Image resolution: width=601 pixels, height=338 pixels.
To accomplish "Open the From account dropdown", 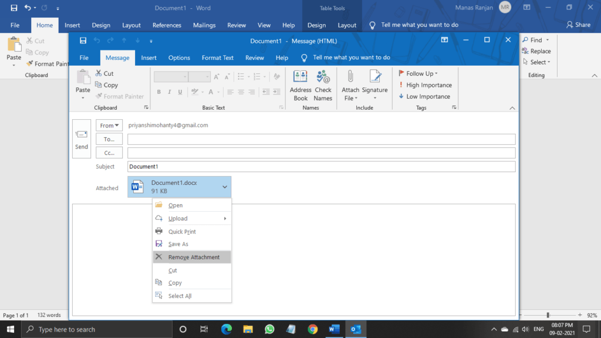I will (109, 126).
